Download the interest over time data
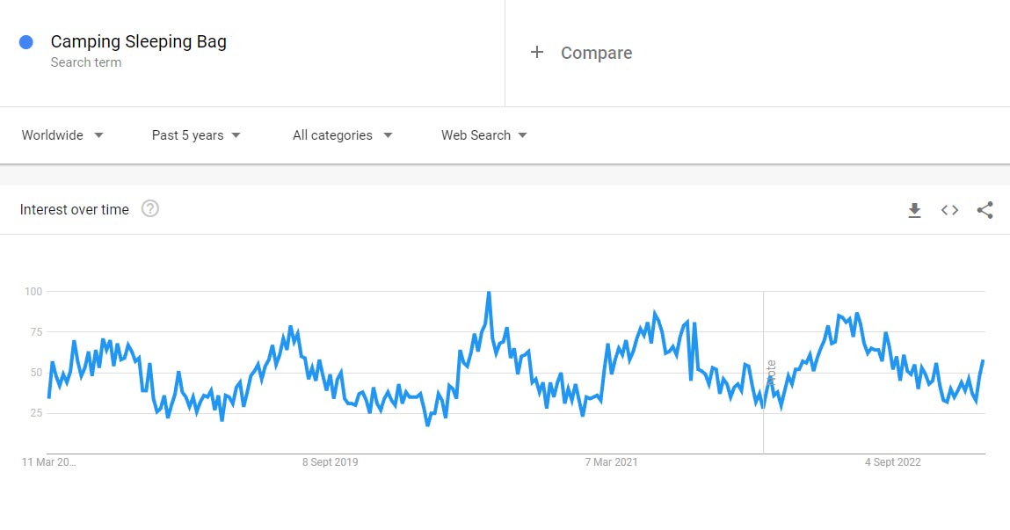 [914, 210]
